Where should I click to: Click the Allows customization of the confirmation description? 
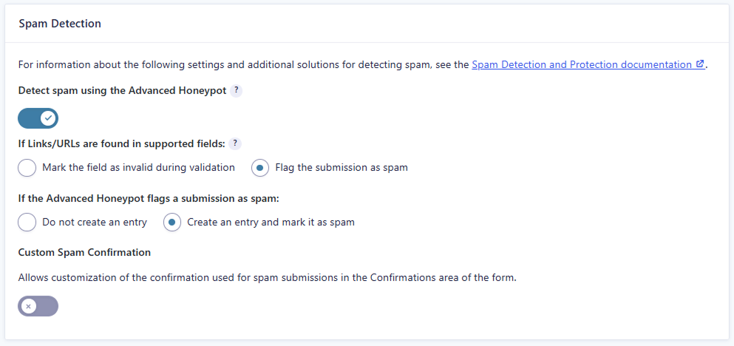(x=268, y=278)
